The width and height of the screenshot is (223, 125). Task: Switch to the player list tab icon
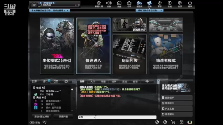tap(35, 81)
